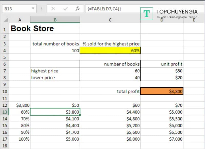Image resolution: width=205 pixels, height=149 pixels.
Task: Select row 13 header
Action: pos(5,112)
